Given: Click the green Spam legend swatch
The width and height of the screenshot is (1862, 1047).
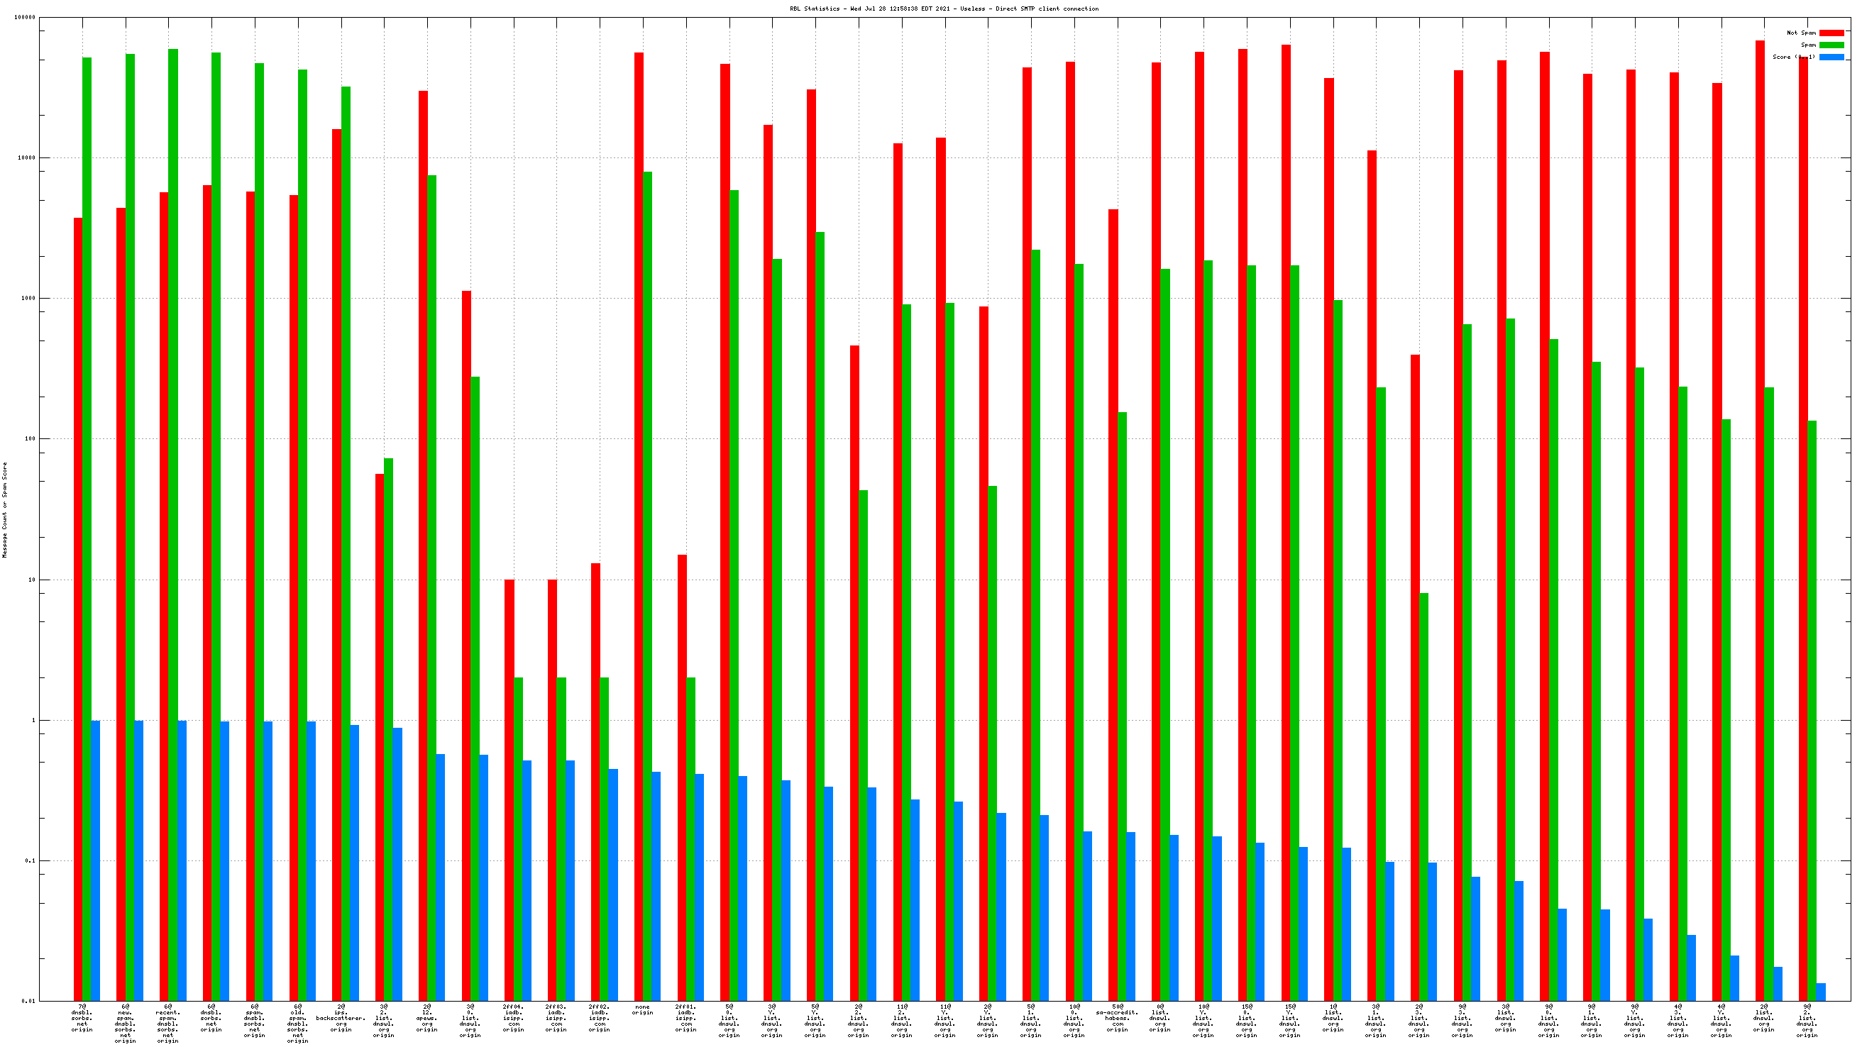Looking at the screenshot, I should point(1831,45).
